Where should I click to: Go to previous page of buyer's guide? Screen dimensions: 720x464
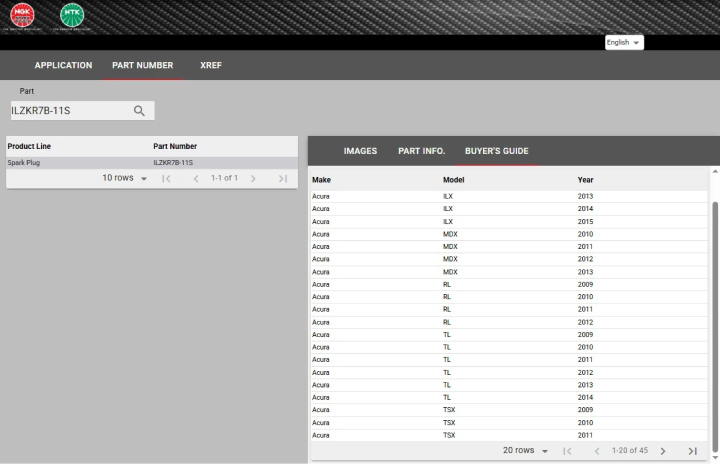[x=597, y=451]
